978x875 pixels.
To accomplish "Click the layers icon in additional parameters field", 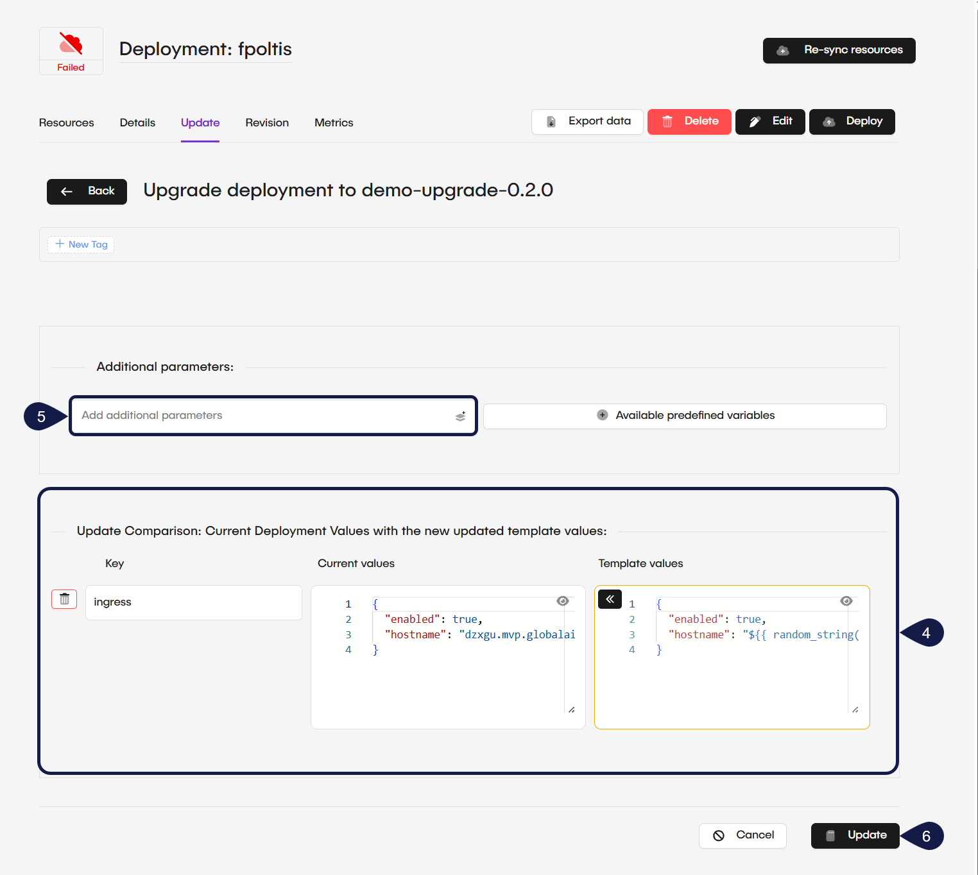I will click(x=460, y=416).
